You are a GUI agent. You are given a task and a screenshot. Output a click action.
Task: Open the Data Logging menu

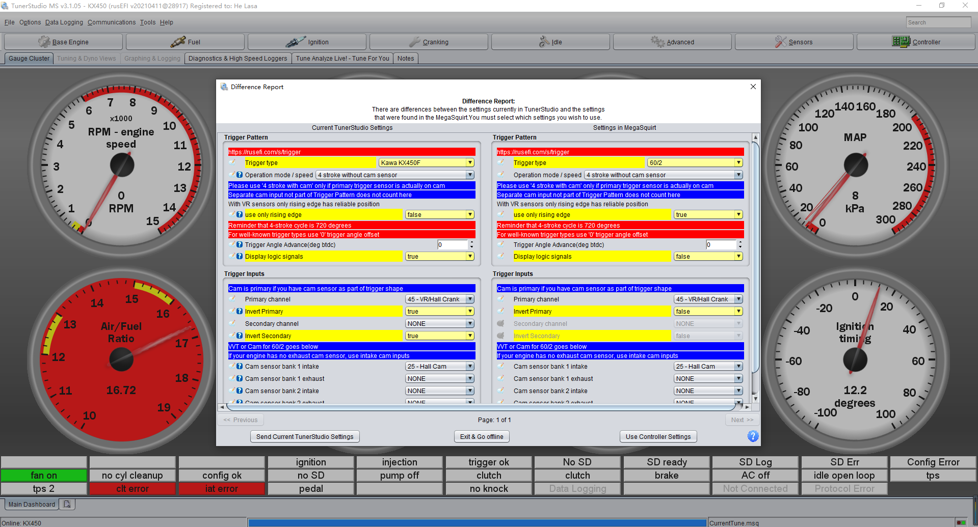(64, 22)
